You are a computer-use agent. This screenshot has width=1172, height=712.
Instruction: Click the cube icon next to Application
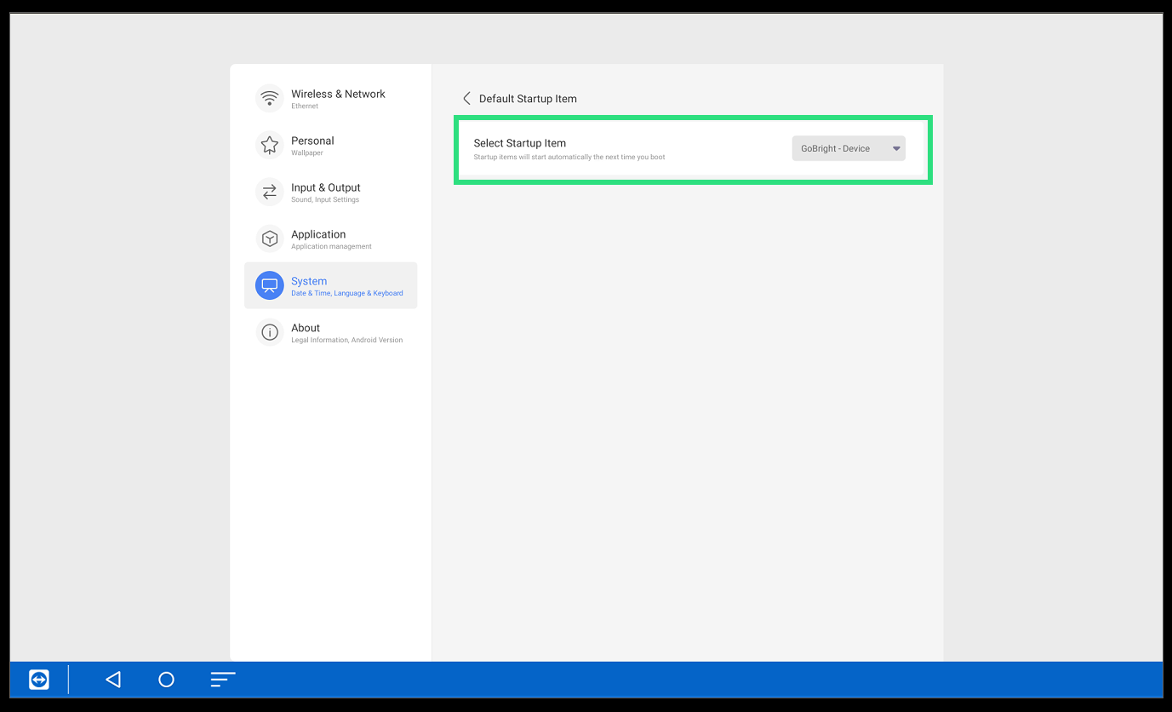[270, 238]
